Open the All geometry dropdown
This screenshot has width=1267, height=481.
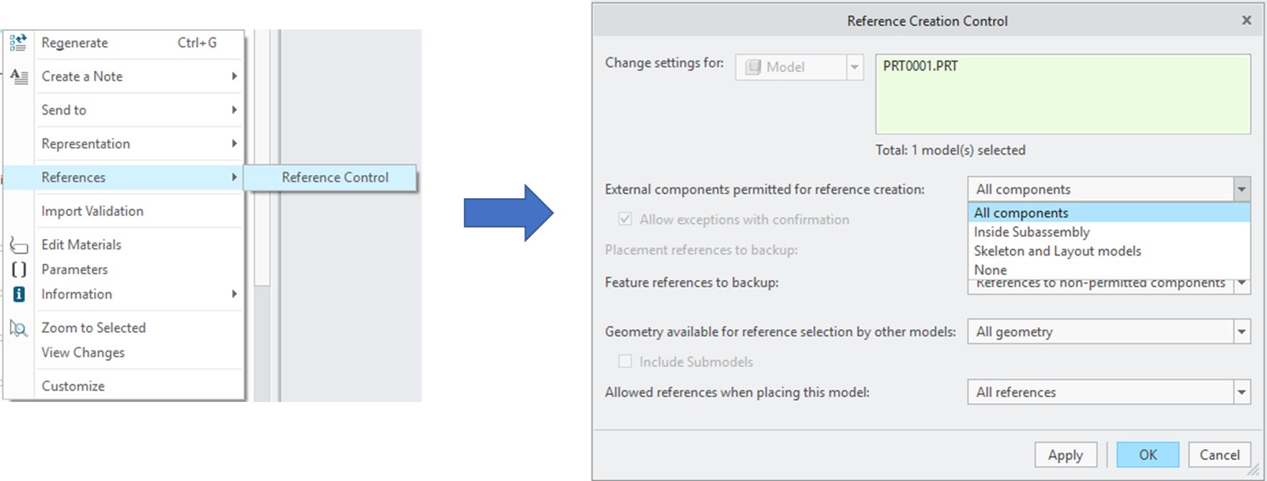click(x=1241, y=332)
